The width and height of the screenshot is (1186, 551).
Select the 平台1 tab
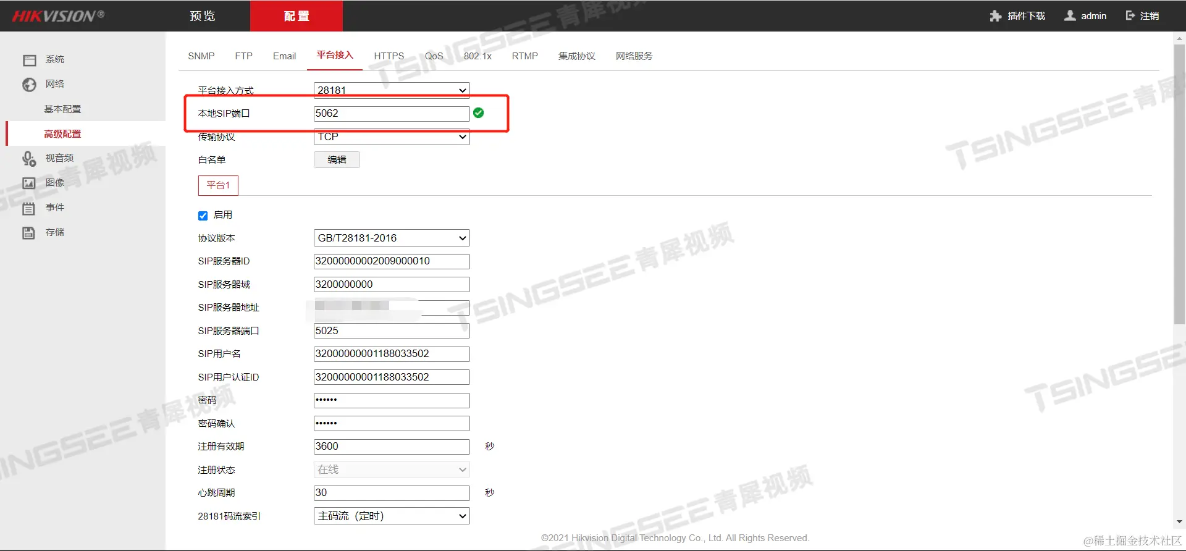pyautogui.click(x=218, y=185)
